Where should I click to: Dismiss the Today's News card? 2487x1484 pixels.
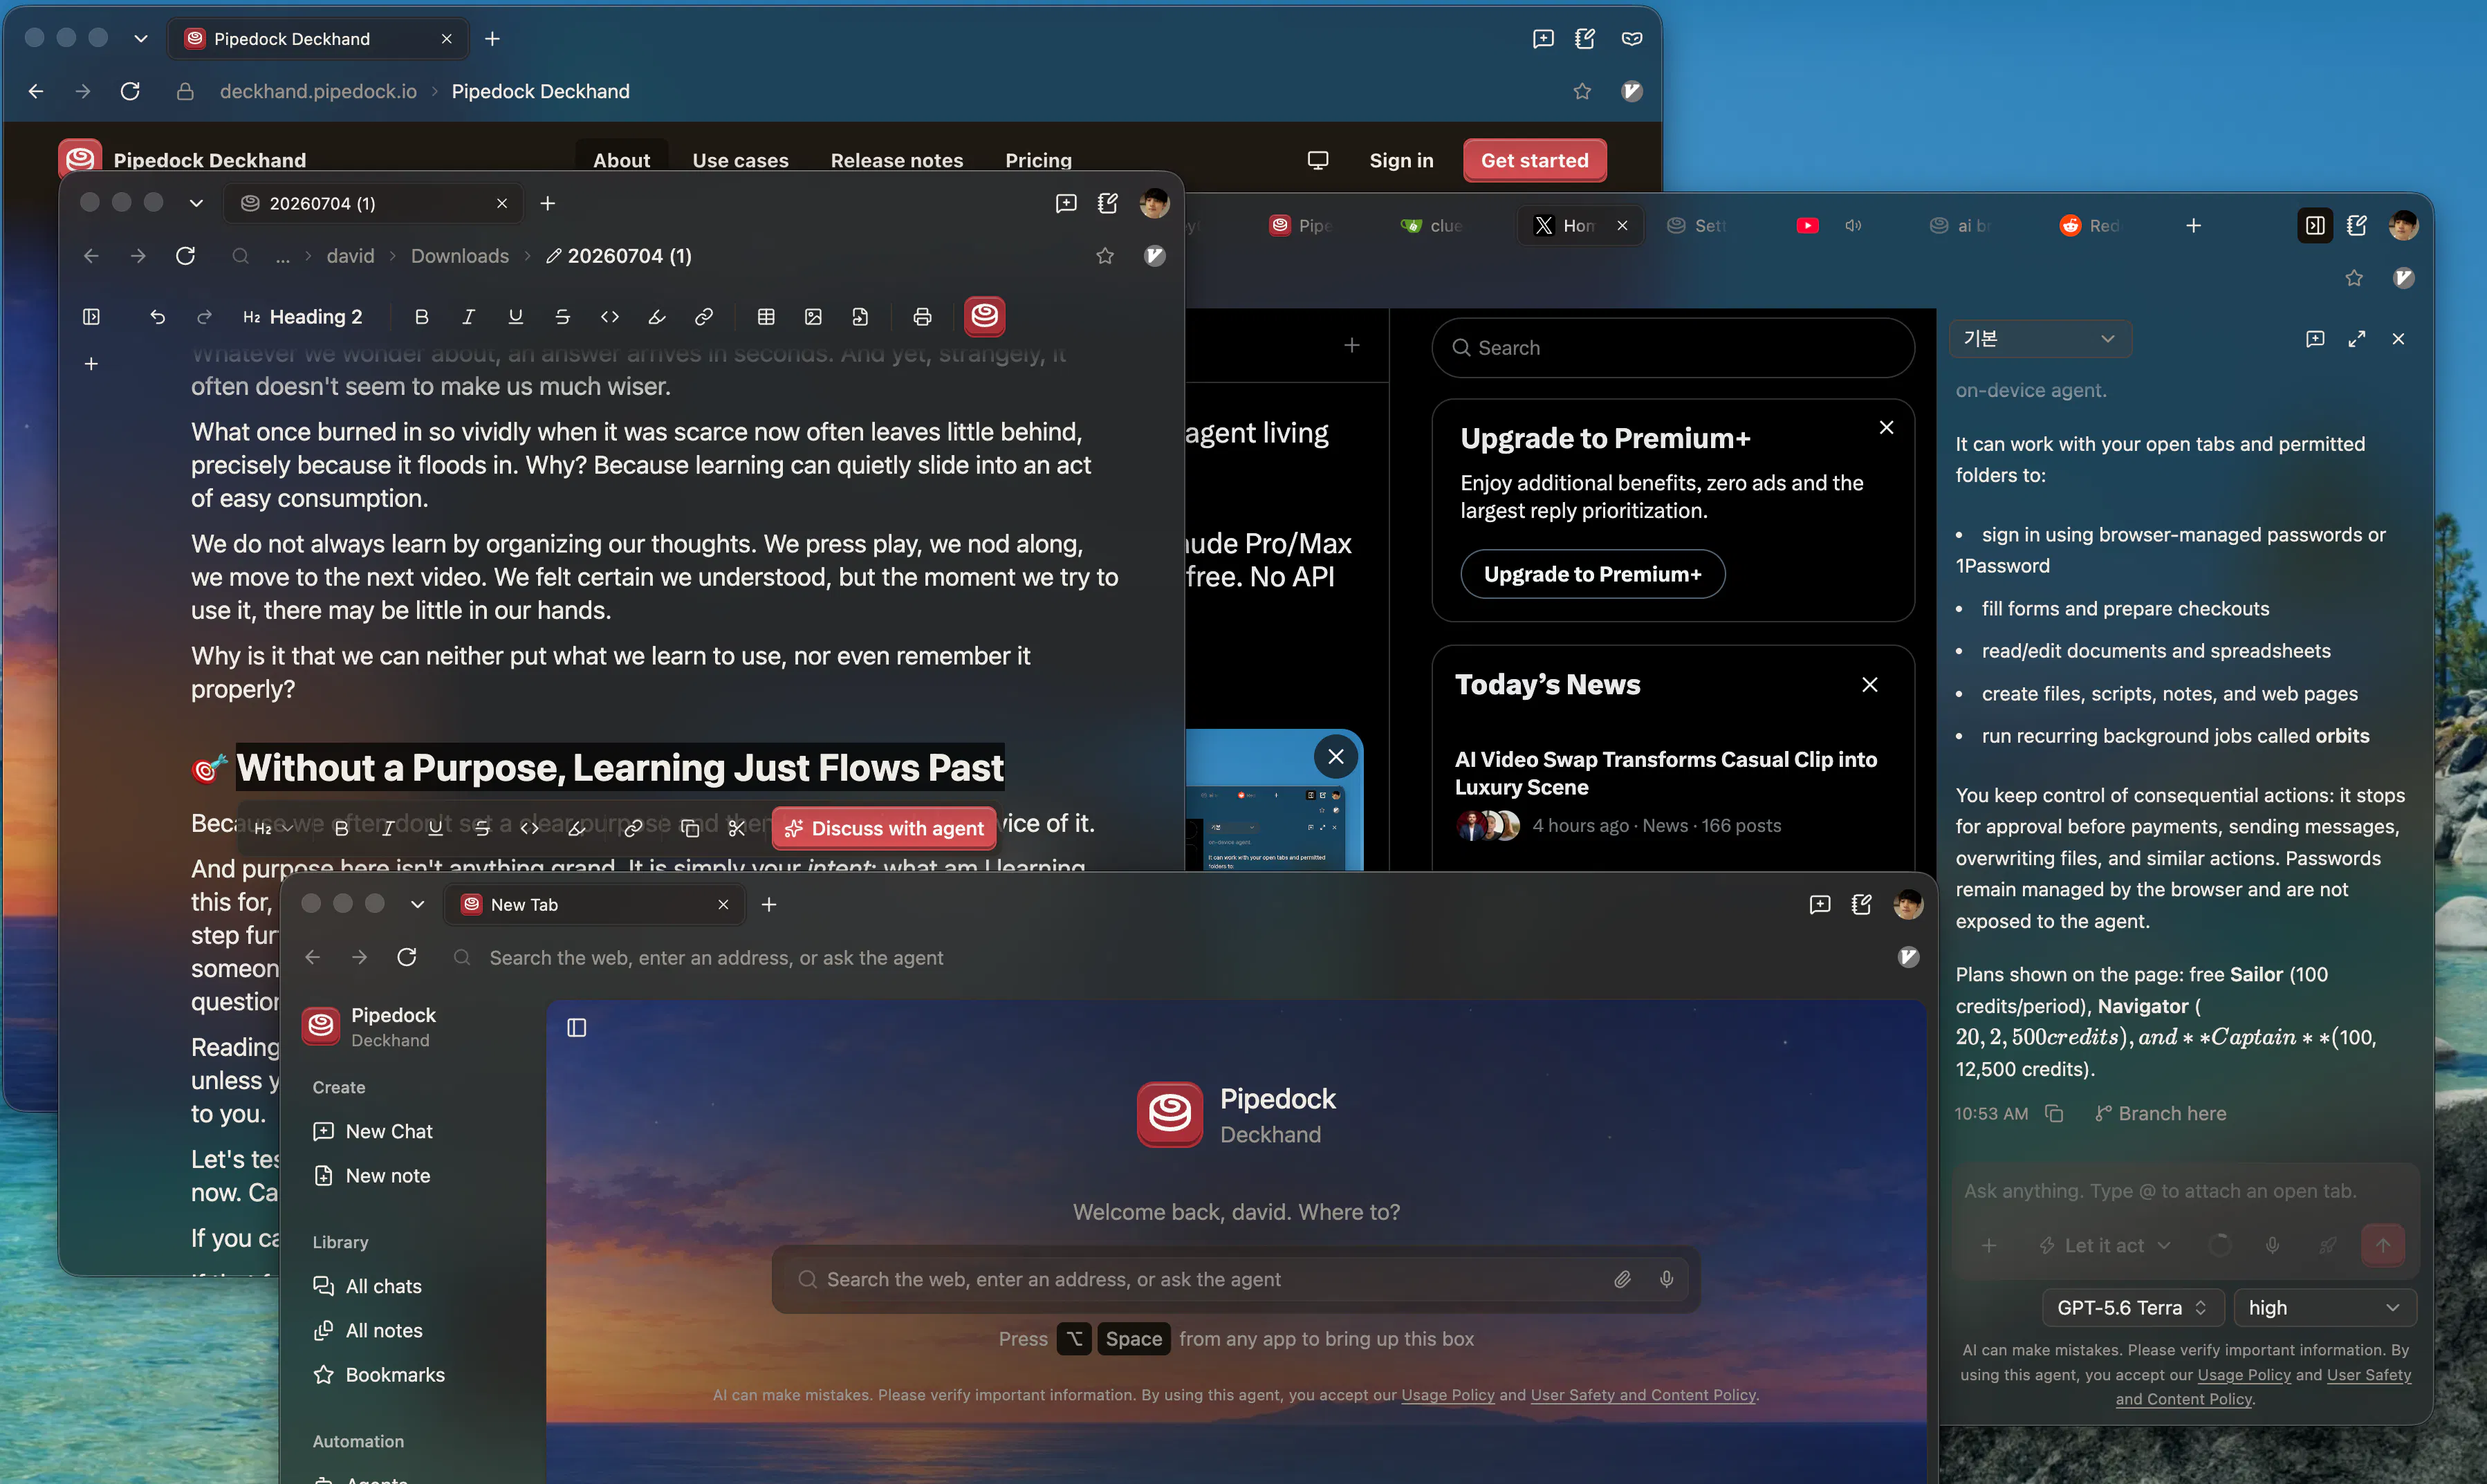[x=1870, y=684]
